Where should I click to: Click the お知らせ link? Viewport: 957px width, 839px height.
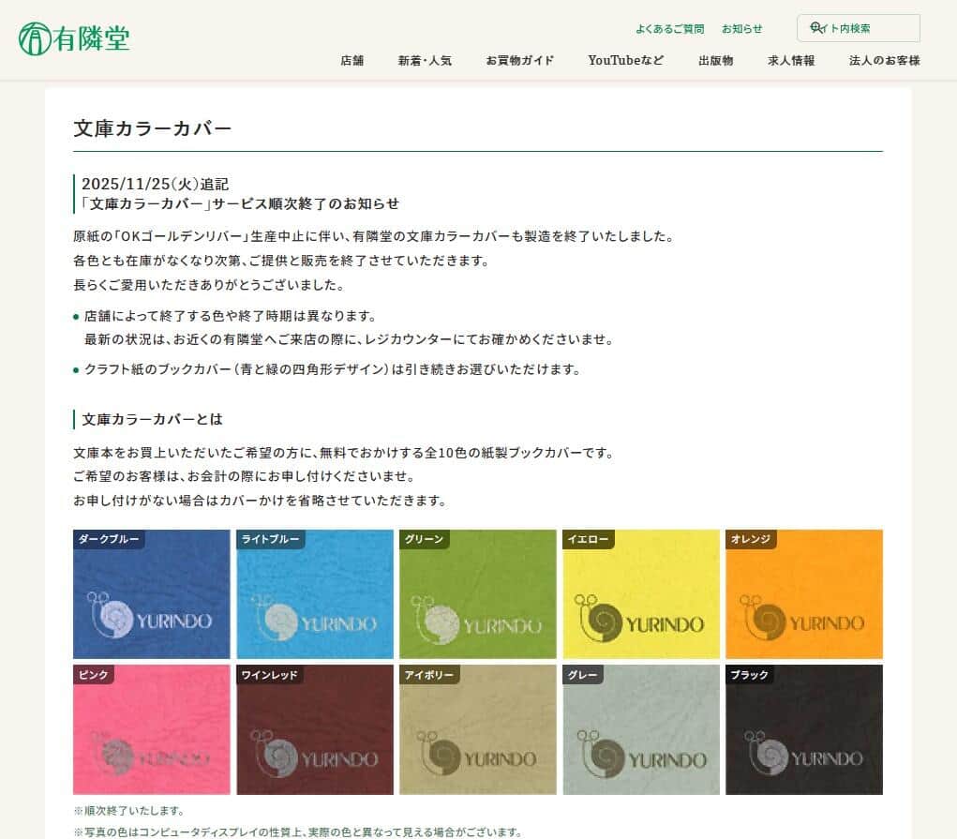pyautogui.click(x=741, y=28)
